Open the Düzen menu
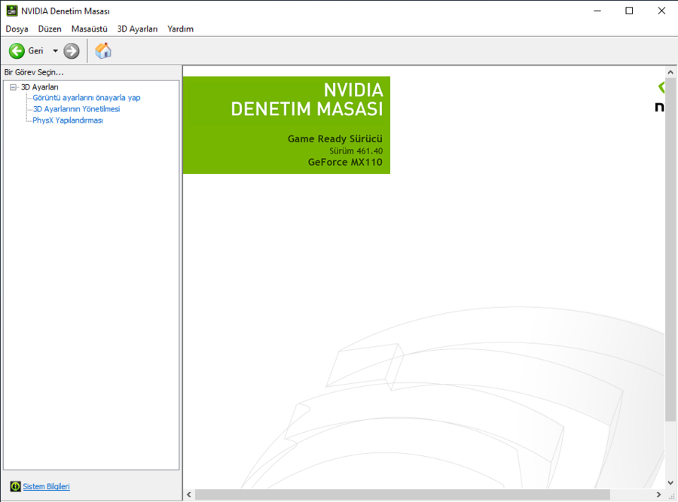The image size is (678, 502). (x=50, y=29)
